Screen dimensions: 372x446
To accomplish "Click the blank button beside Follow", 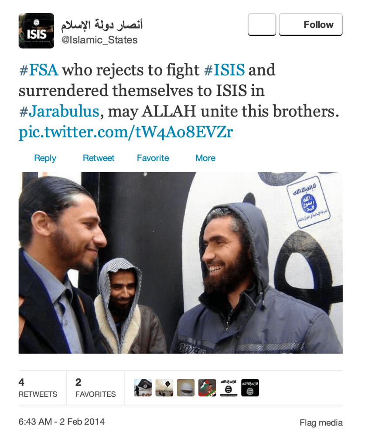I will coord(262,24).
